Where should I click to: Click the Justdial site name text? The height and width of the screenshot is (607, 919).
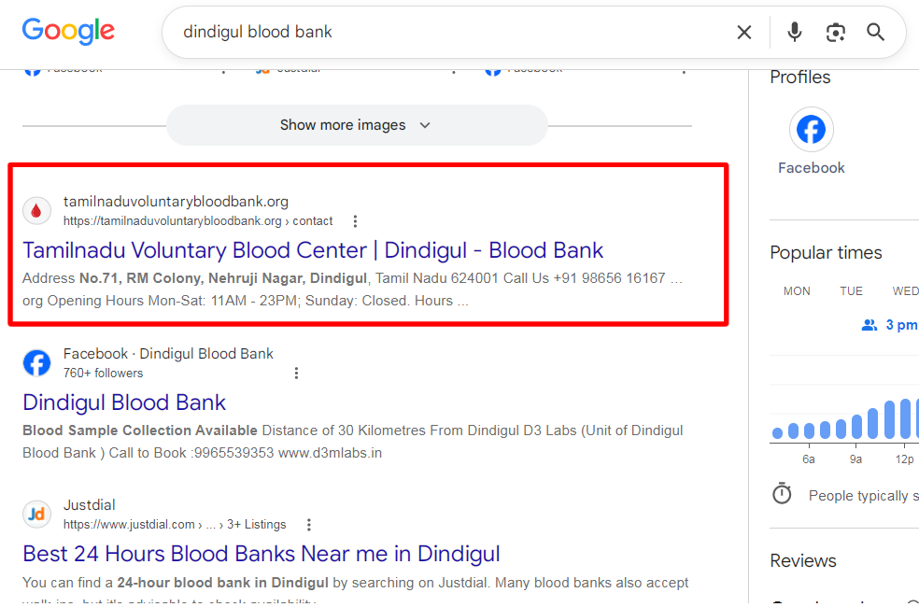89,505
